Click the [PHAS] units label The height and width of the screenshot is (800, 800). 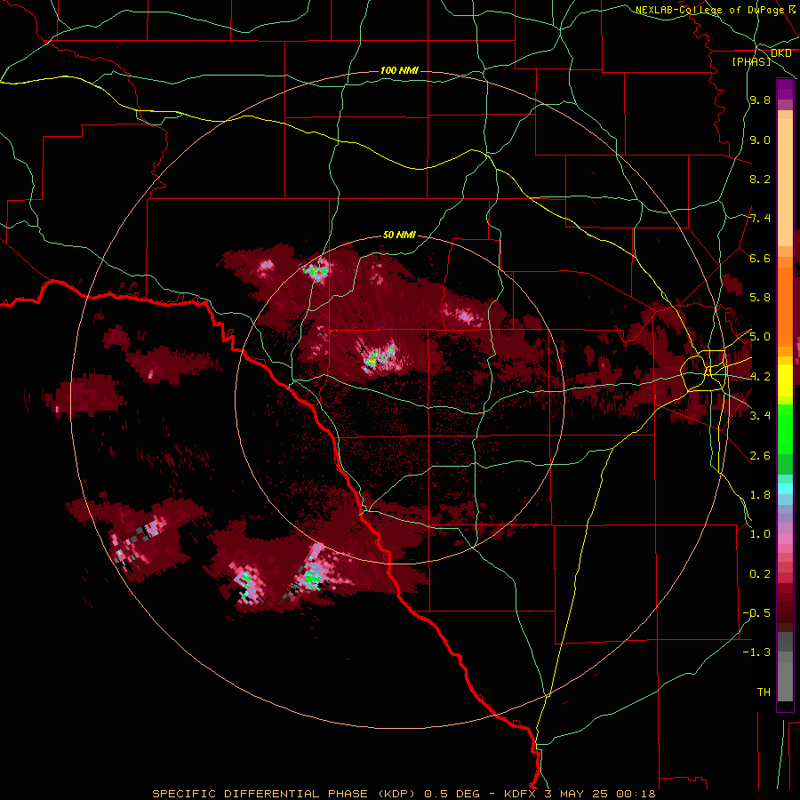coord(751,61)
